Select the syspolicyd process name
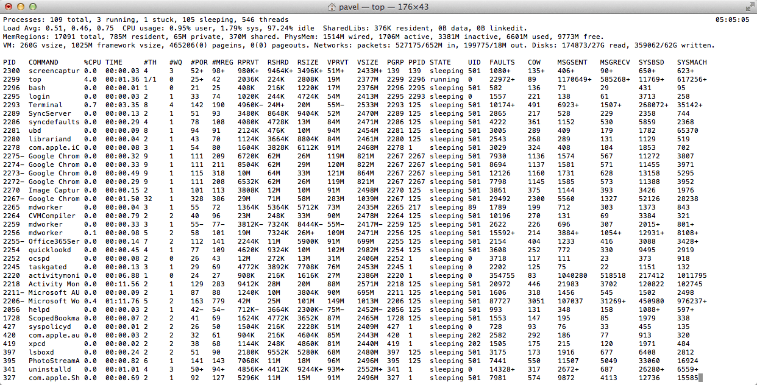The image size is (757, 385). [x=50, y=327]
